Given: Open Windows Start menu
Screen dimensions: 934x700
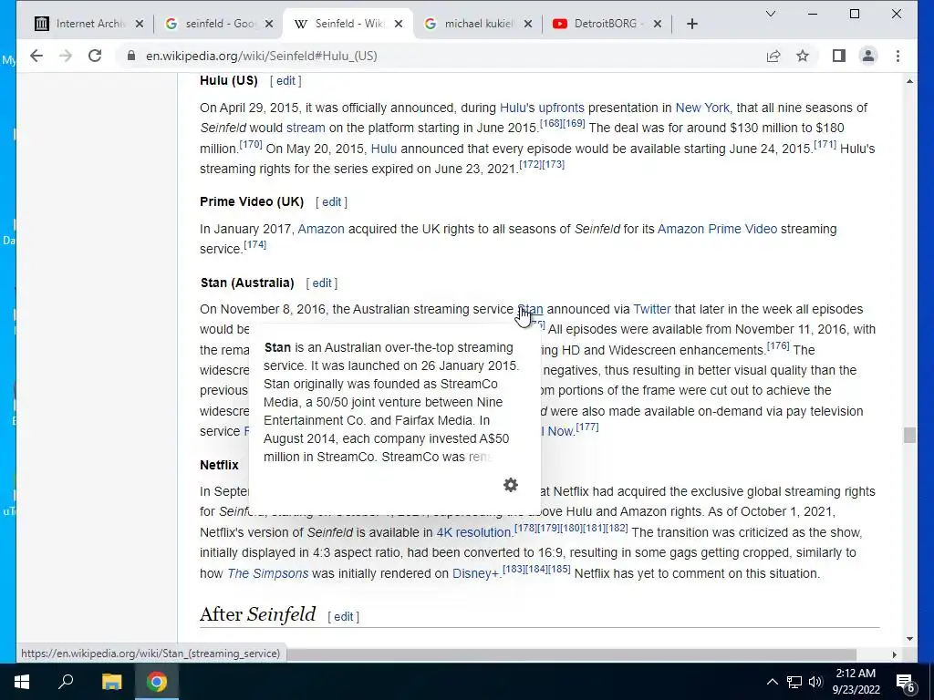Looking at the screenshot, I should point(22,682).
